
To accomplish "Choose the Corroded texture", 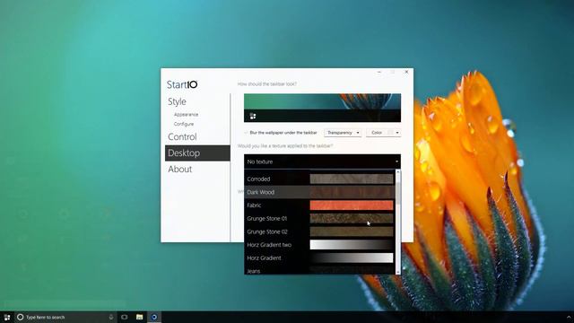I will click(x=319, y=179).
